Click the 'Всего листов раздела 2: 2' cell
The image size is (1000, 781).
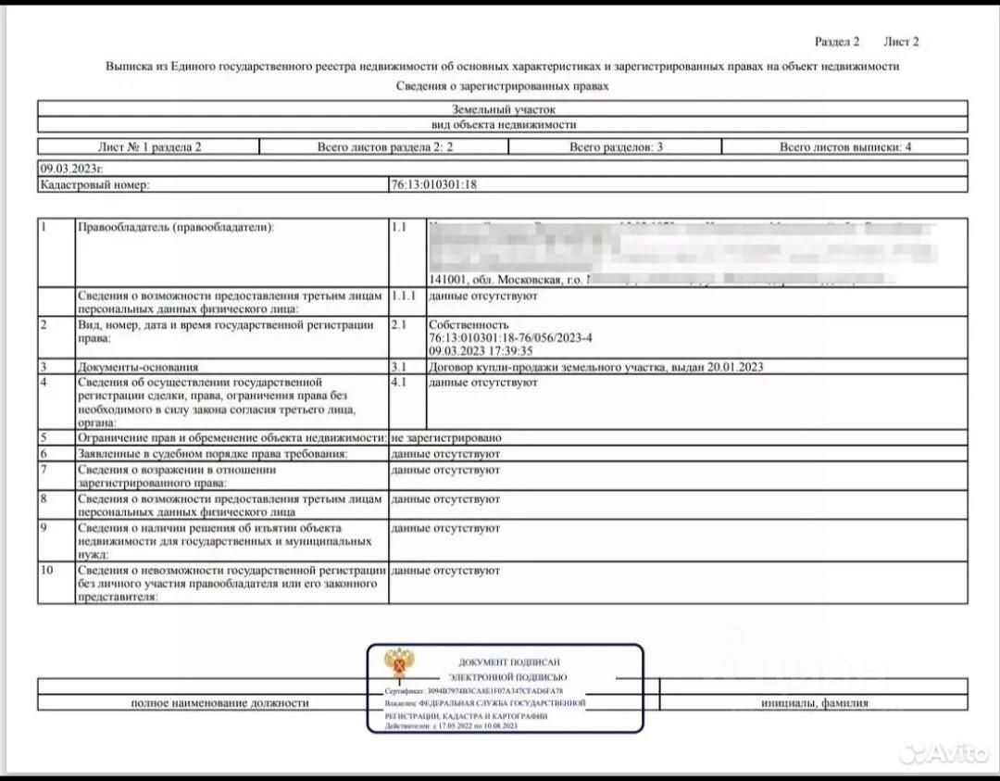click(x=384, y=146)
